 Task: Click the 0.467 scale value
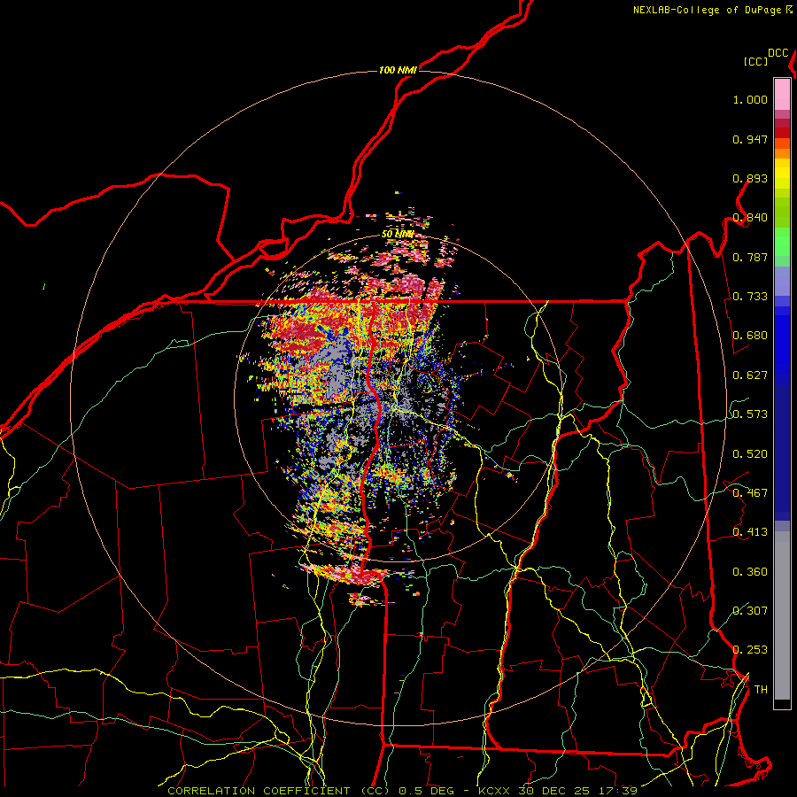coord(750,493)
